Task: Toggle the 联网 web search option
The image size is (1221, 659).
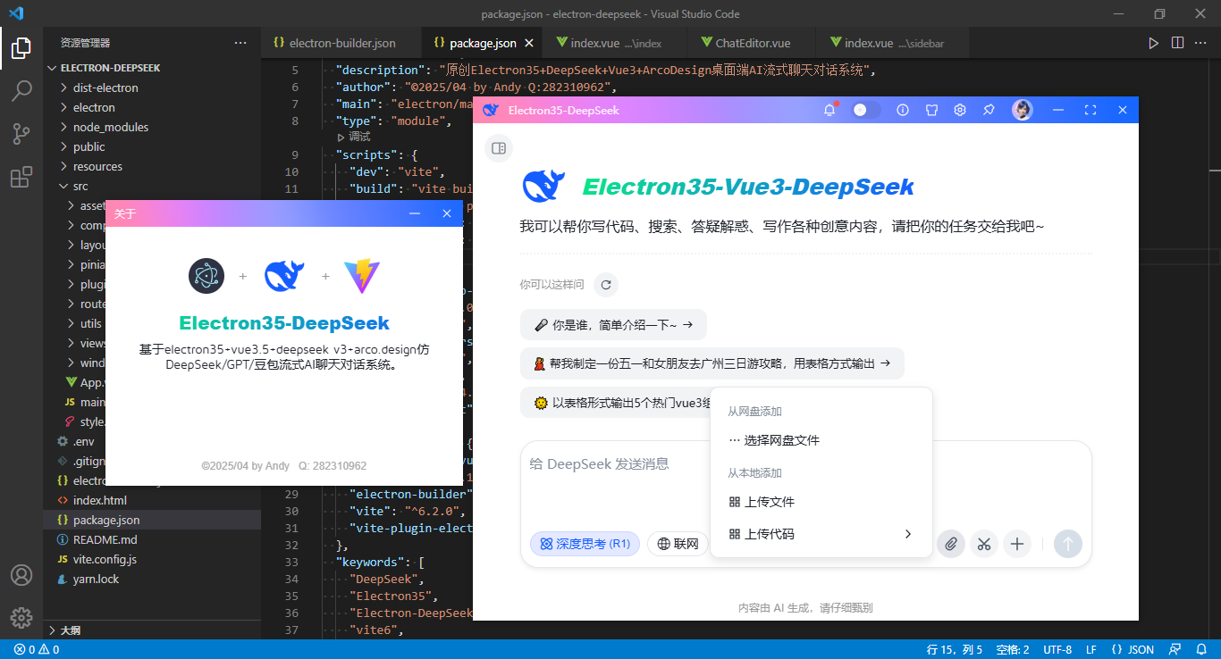Action: tap(678, 544)
